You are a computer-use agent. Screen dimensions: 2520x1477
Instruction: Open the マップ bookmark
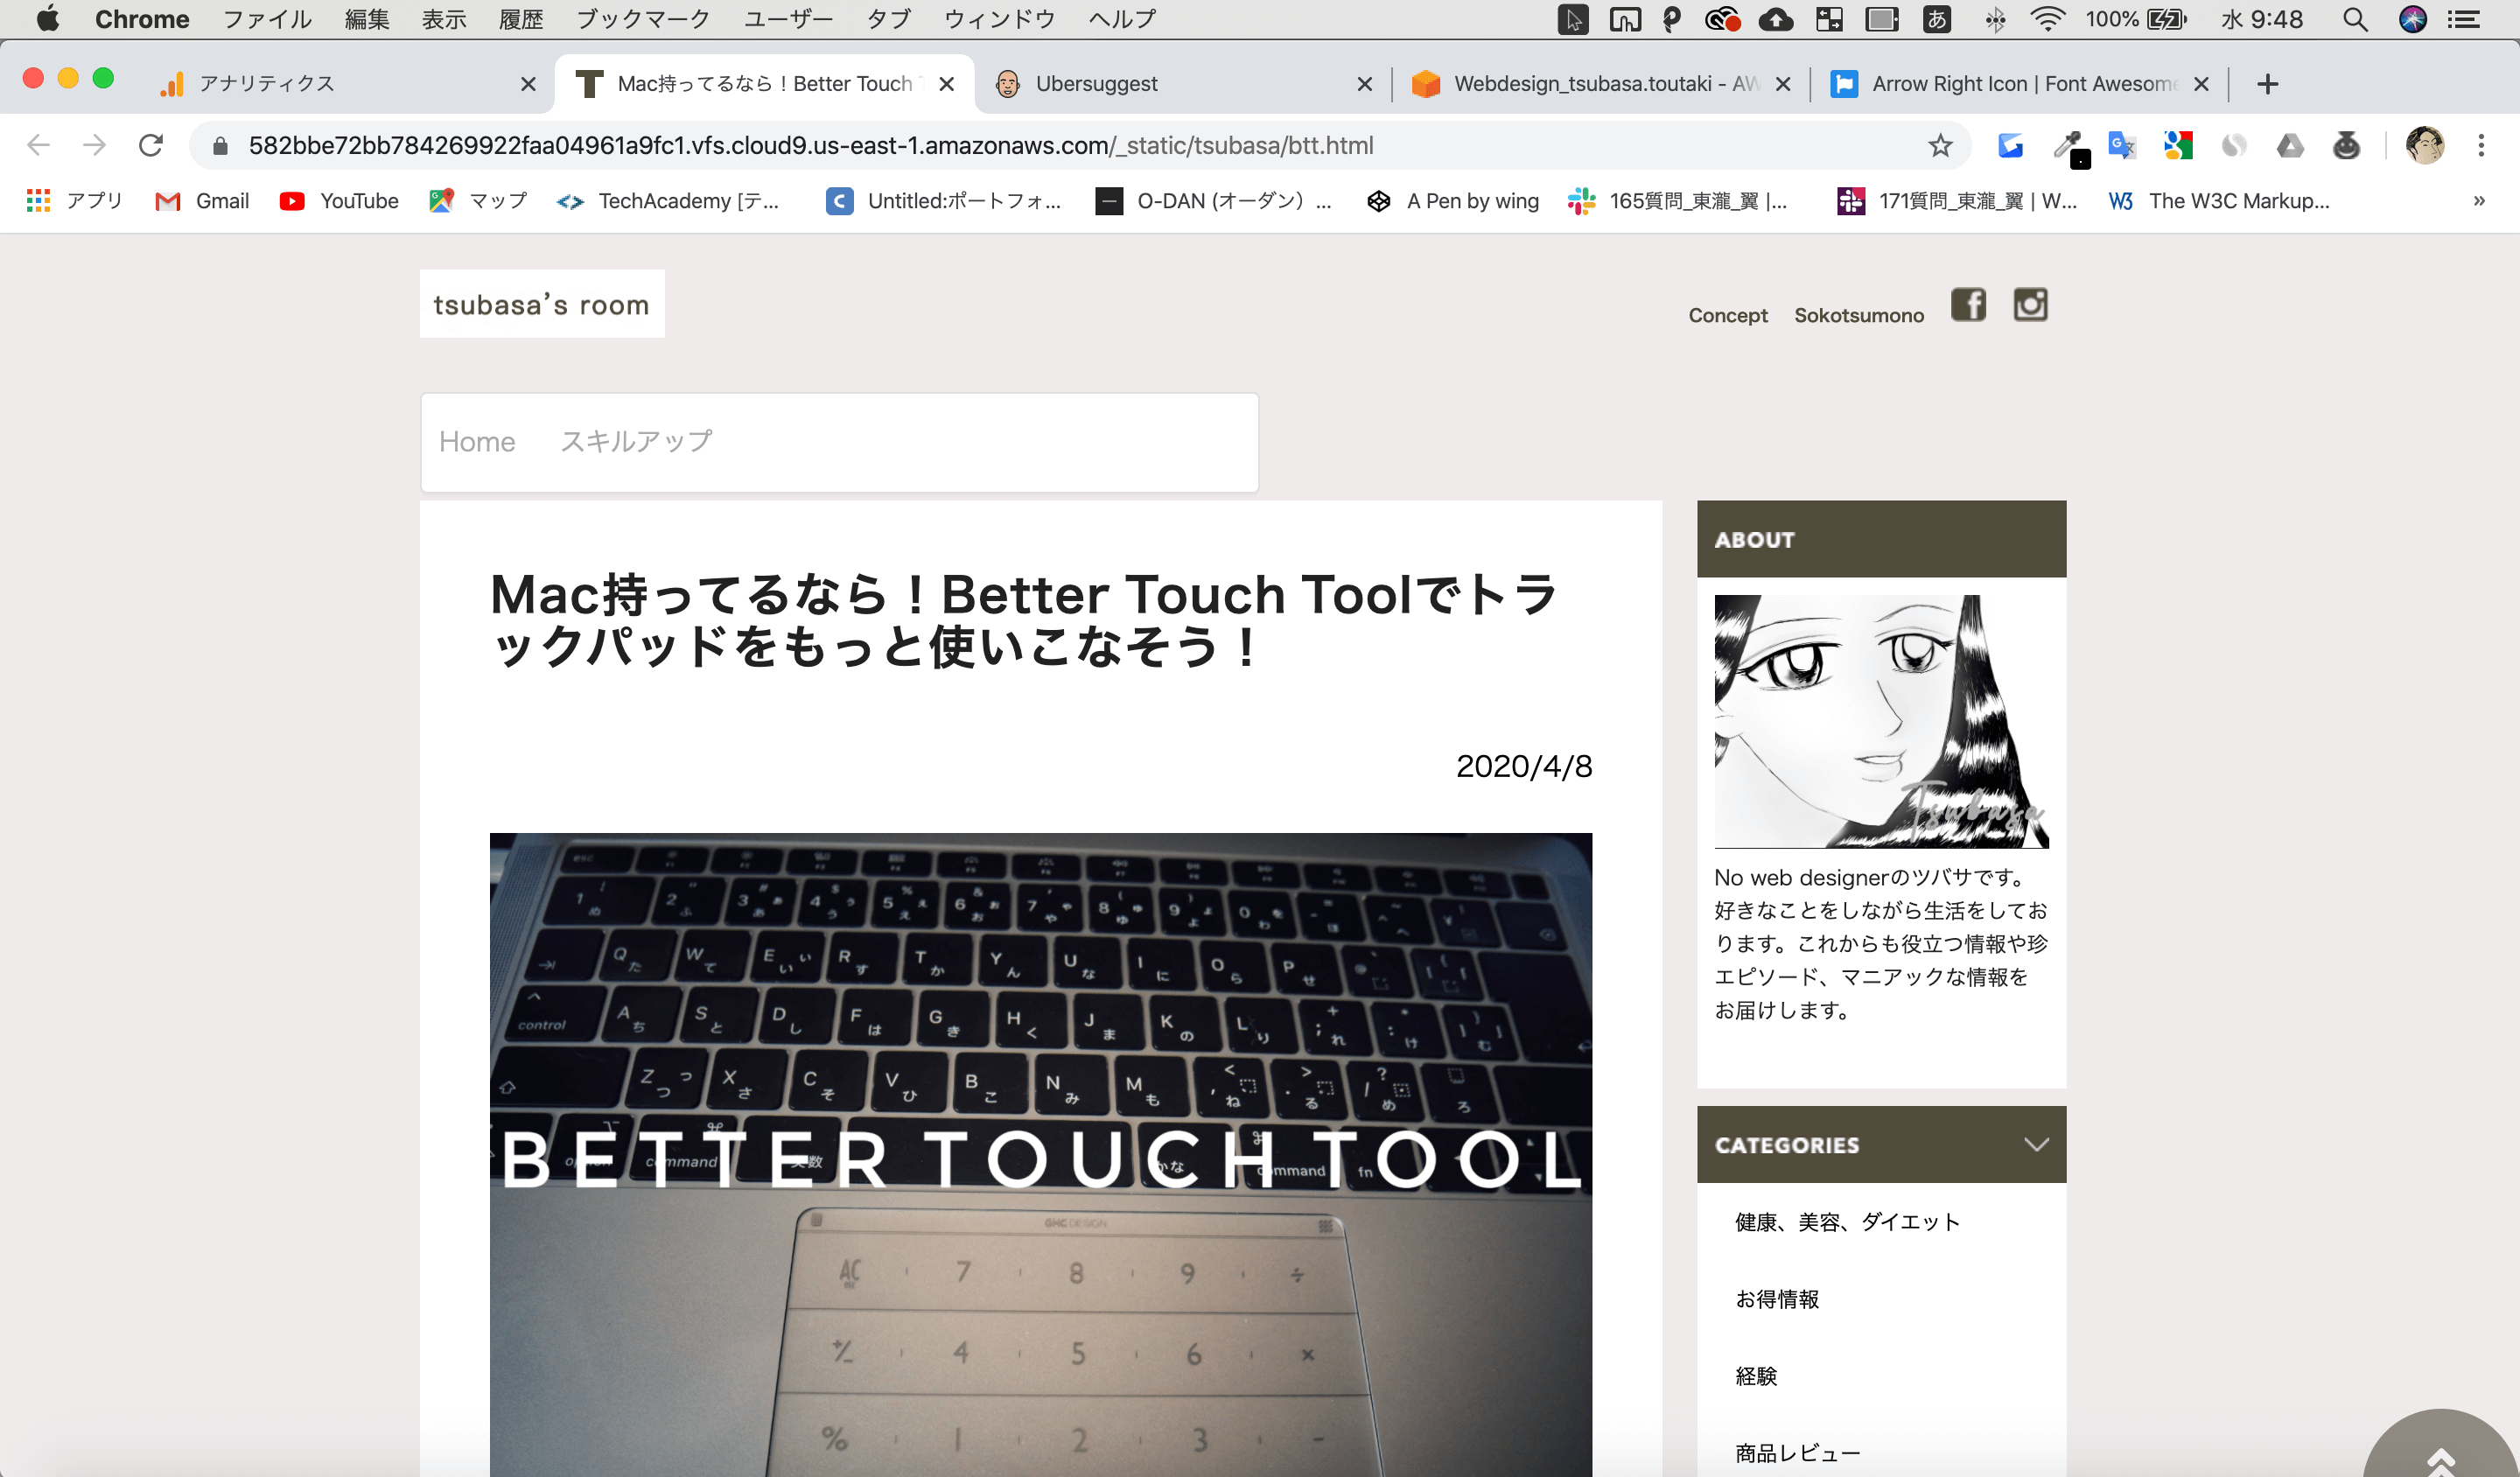click(477, 201)
